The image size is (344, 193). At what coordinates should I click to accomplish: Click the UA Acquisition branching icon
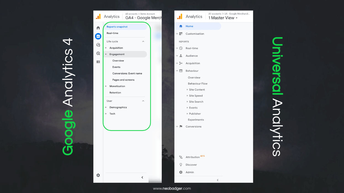tap(181, 63)
